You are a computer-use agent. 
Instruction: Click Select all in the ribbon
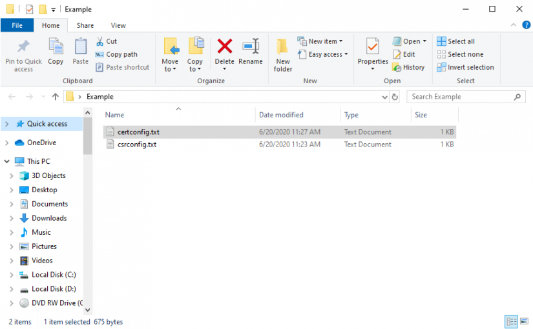[x=455, y=41]
